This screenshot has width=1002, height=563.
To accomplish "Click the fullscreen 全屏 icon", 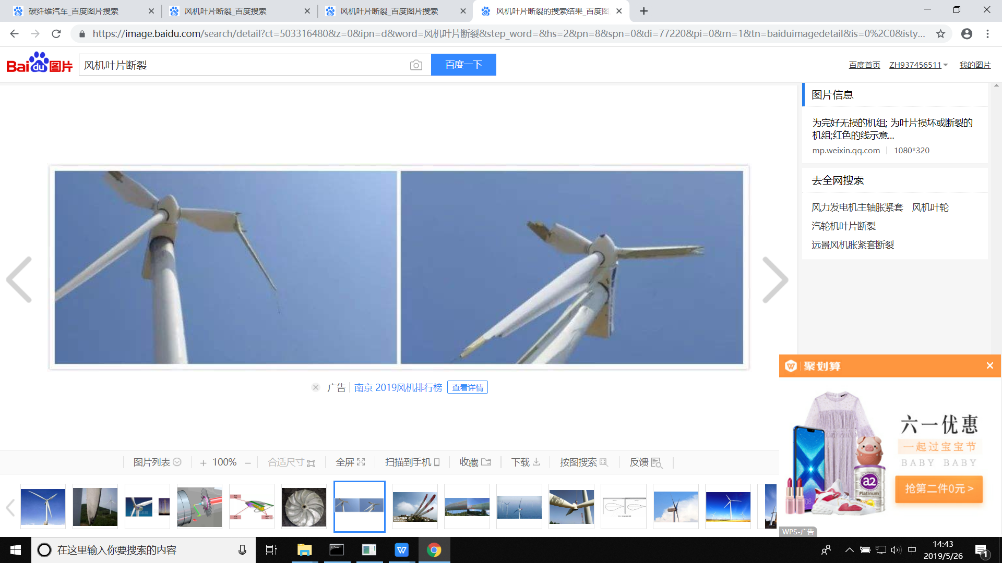I will pyautogui.click(x=361, y=462).
